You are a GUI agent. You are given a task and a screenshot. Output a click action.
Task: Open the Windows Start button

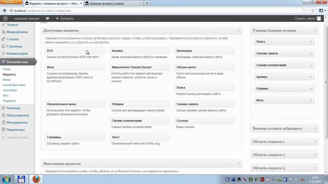tap(6, 180)
